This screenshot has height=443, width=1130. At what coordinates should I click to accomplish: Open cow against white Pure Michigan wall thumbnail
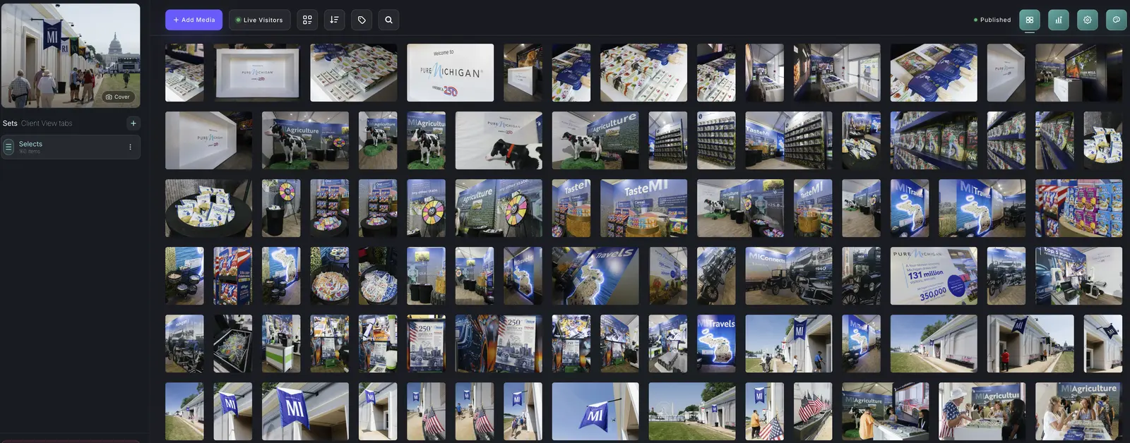tap(499, 140)
